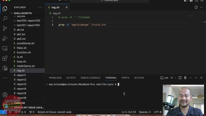Select reg.sh in the explorer tree

[x=27, y=71]
